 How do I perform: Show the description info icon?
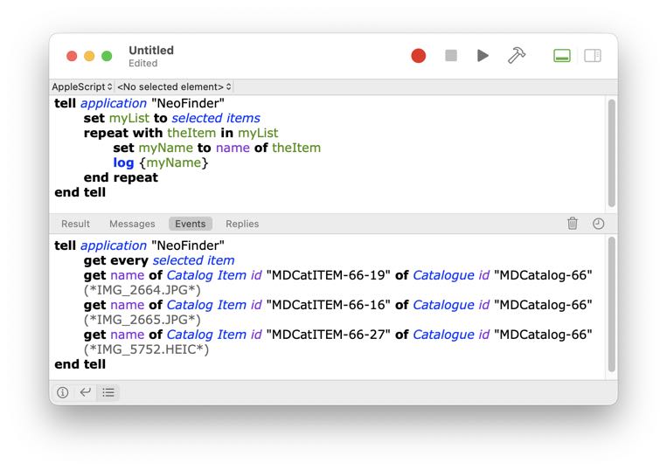63,392
